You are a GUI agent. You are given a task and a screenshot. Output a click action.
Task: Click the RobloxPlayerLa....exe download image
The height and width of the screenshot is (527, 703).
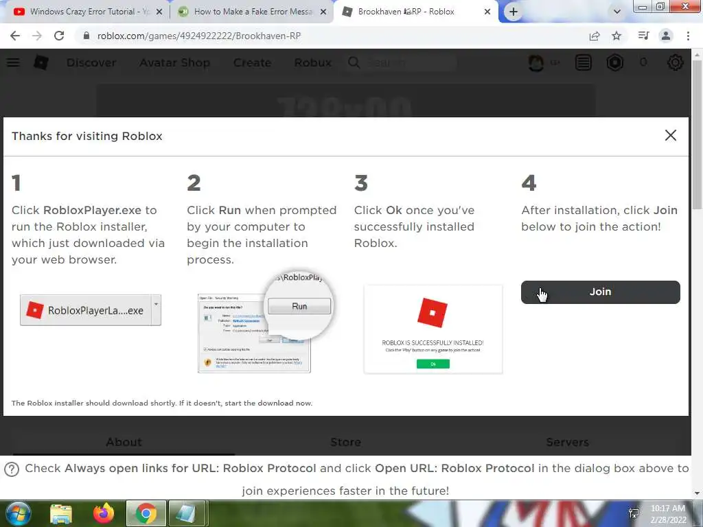coord(91,310)
